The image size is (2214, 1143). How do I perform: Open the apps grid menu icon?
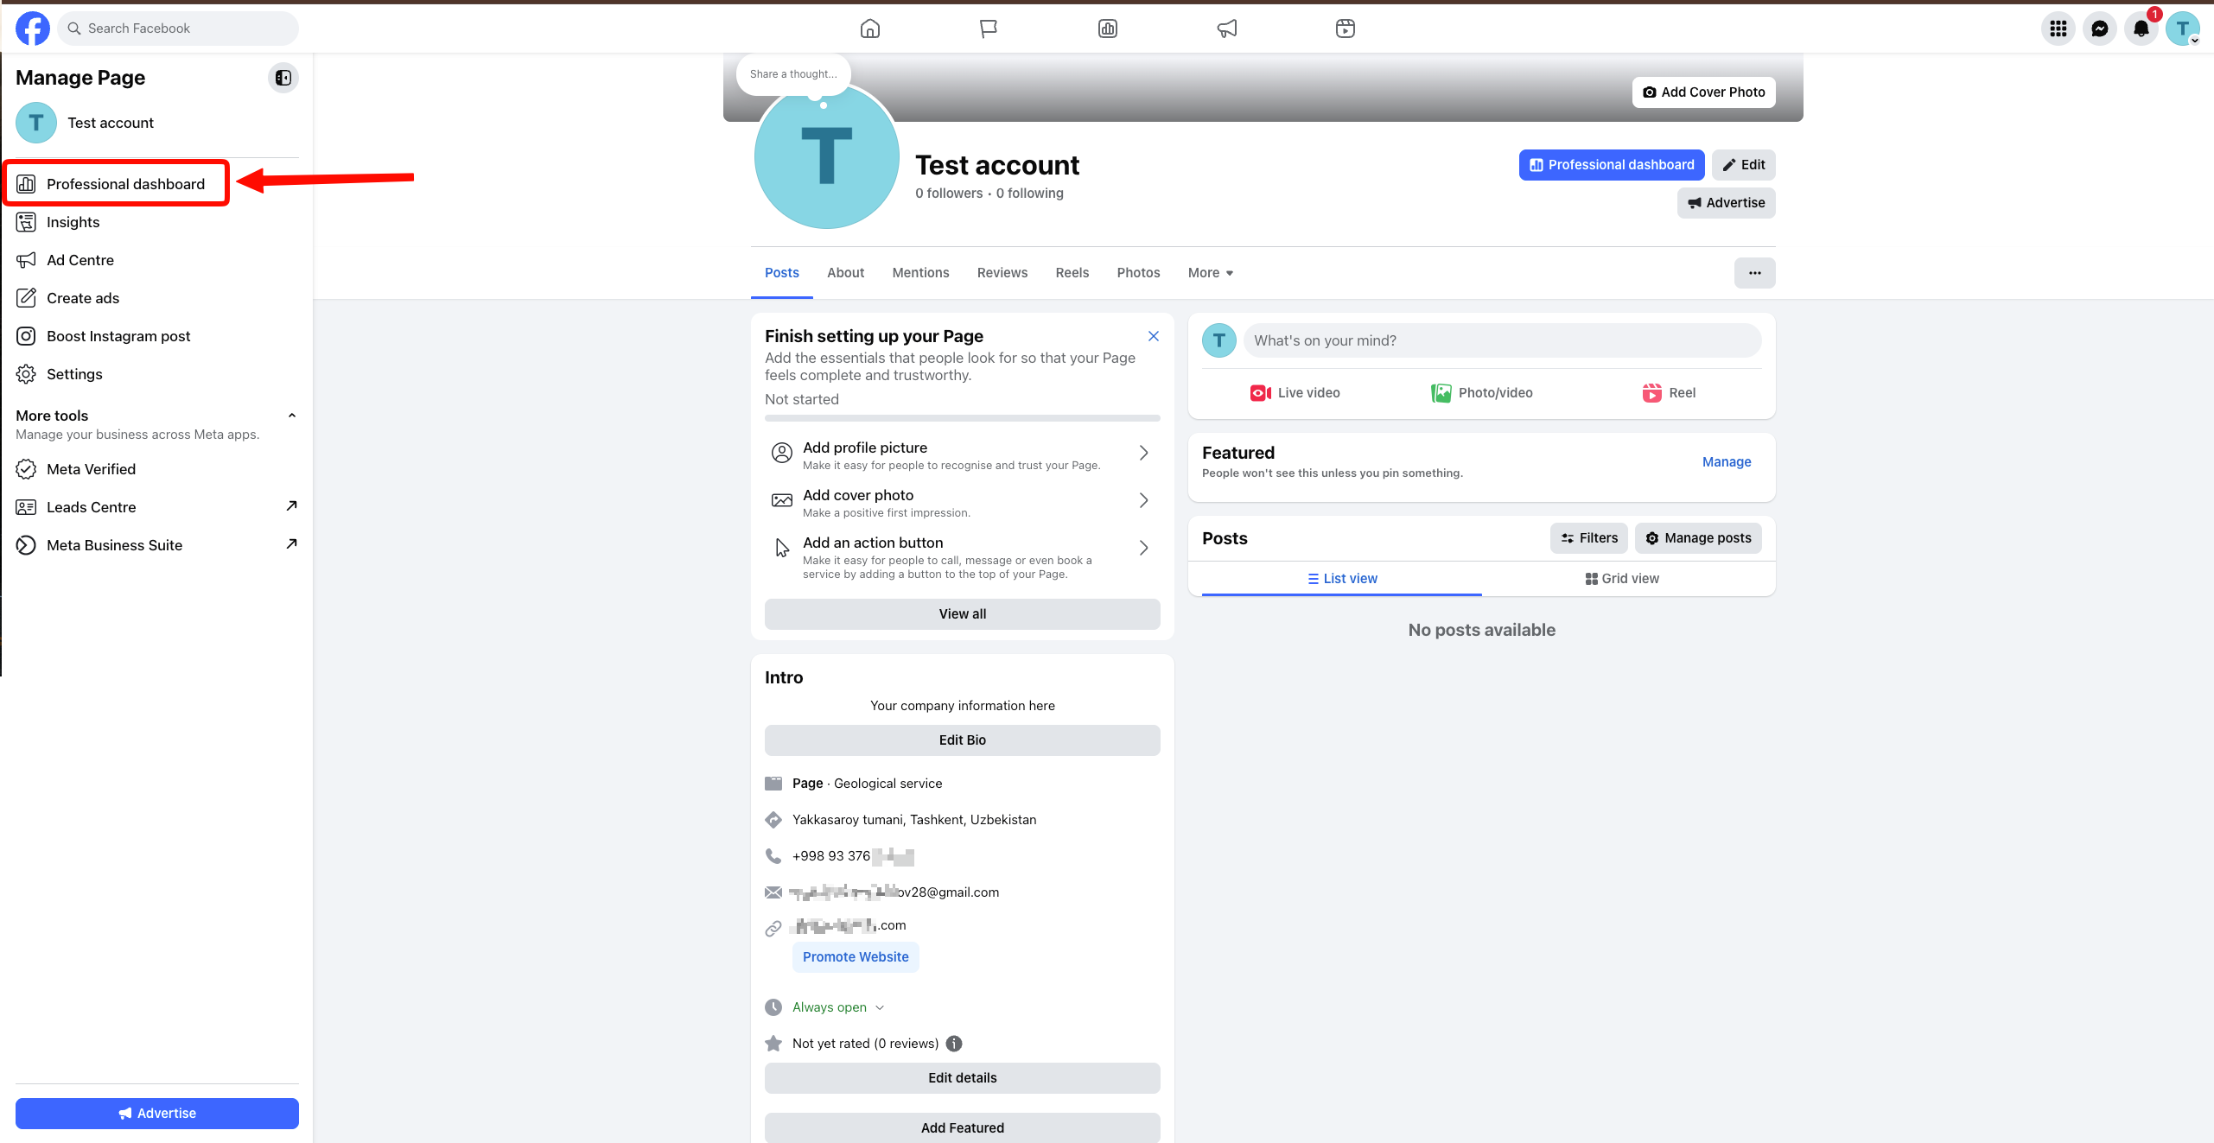click(x=2058, y=29)
